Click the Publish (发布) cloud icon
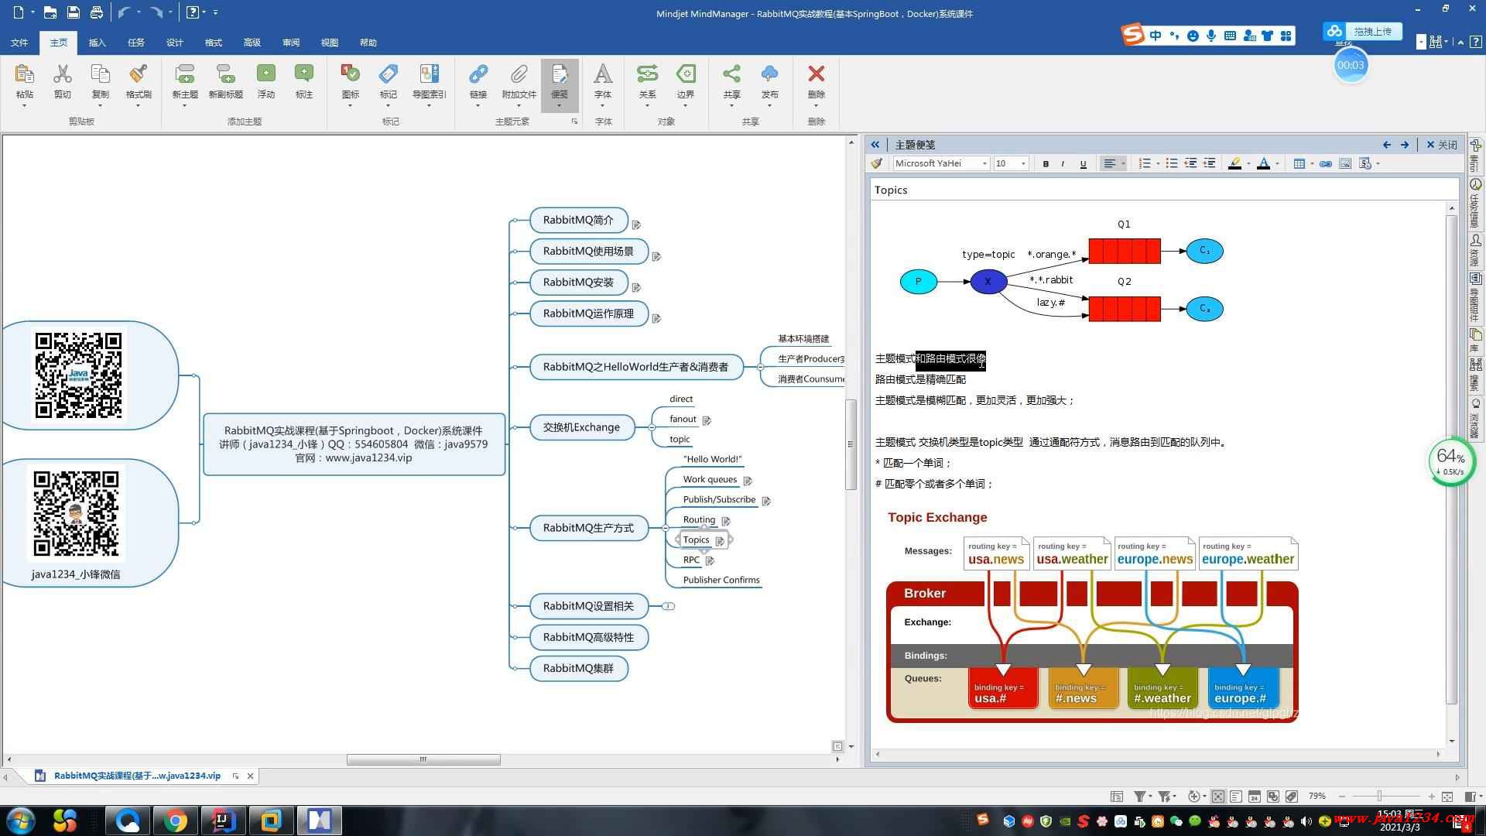Image resolution: width=1486 pixels, height=836 pixels. click(x=769, y=74)
